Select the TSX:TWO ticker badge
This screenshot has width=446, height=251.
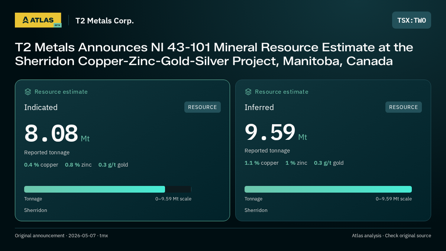tap(411, 20)
